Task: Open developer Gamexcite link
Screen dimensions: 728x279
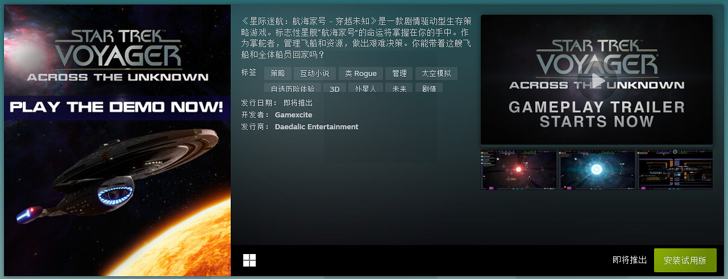Action: click(293, 115)
